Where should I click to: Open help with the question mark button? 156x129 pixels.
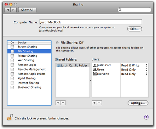pos(146,117)
